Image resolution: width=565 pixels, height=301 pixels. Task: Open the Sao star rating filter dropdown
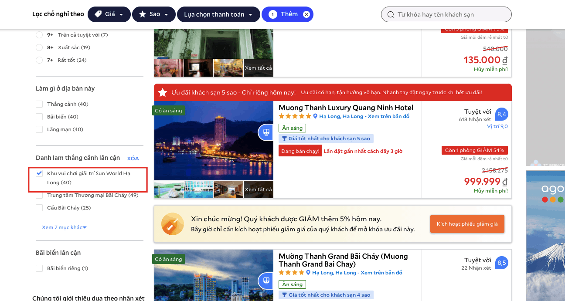(x=154, y=14)
